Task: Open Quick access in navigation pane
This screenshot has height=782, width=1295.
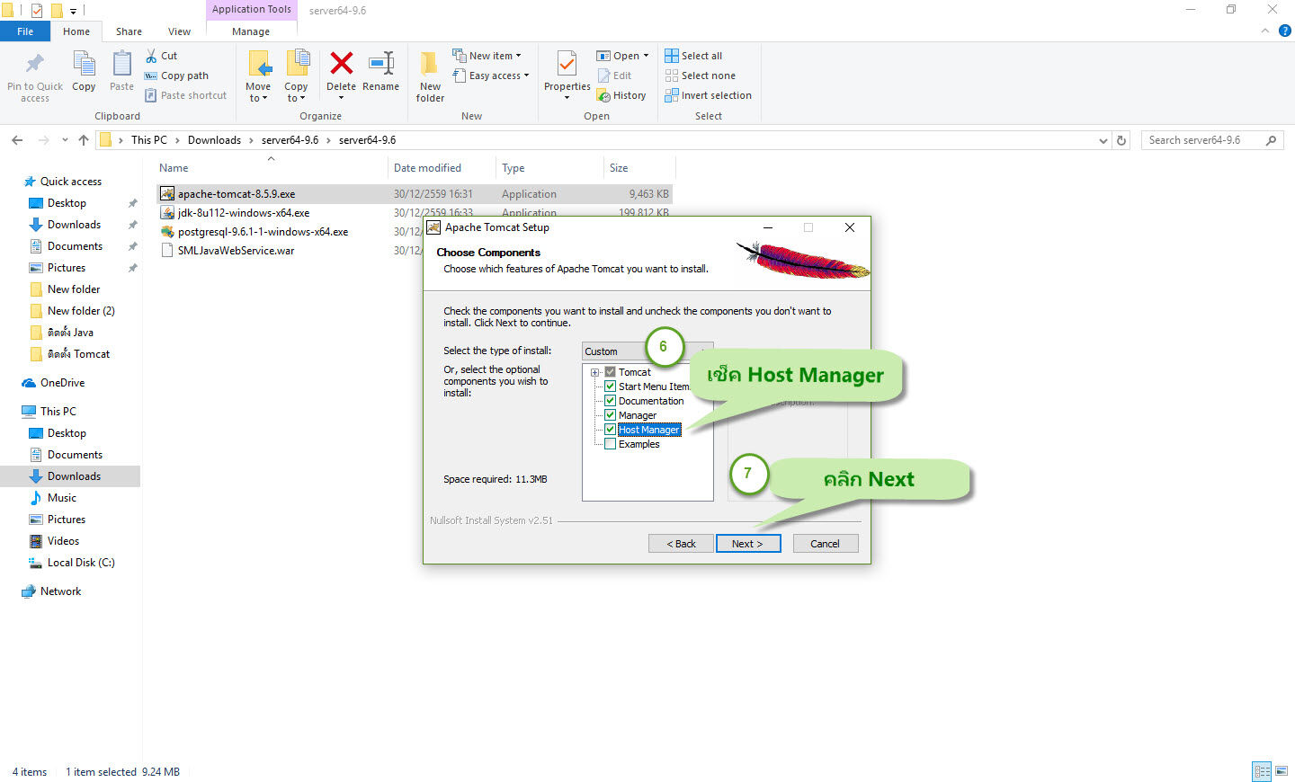Action: pos(70,182)
